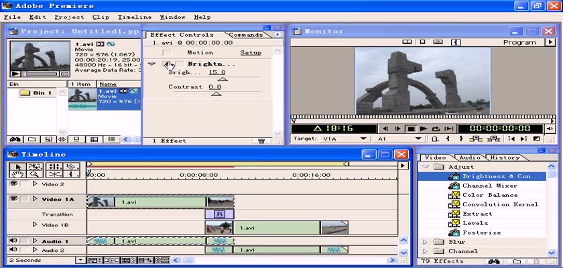
Task: Open the 2 Seconds time zoom dropdown
Action: click(81, 260)
